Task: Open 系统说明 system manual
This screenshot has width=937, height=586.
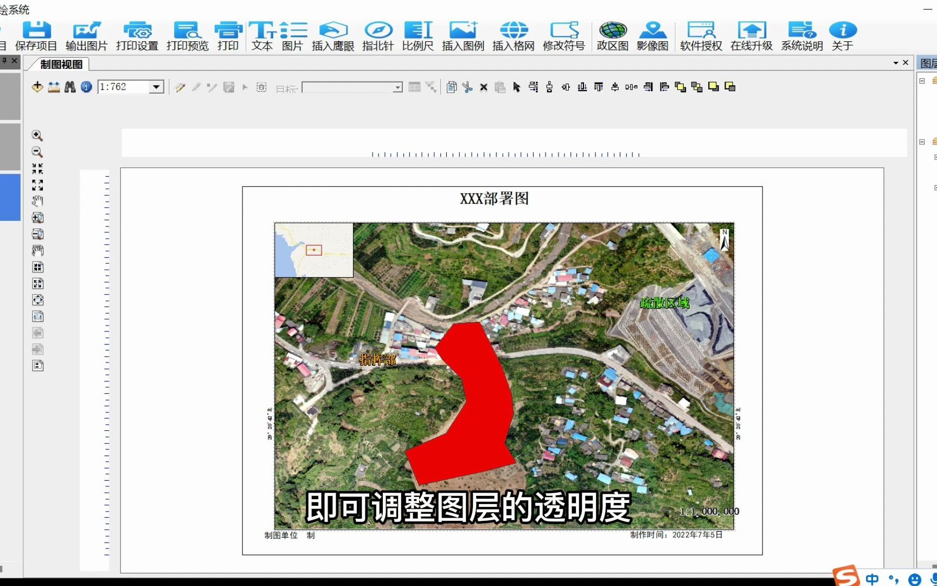Action: (x=802, y=36)
